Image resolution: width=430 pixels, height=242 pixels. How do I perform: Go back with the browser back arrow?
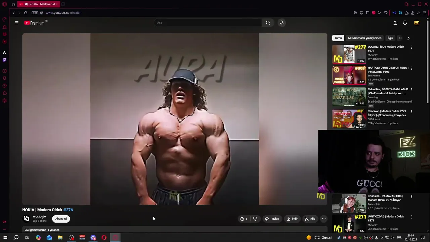click(13, 13)
